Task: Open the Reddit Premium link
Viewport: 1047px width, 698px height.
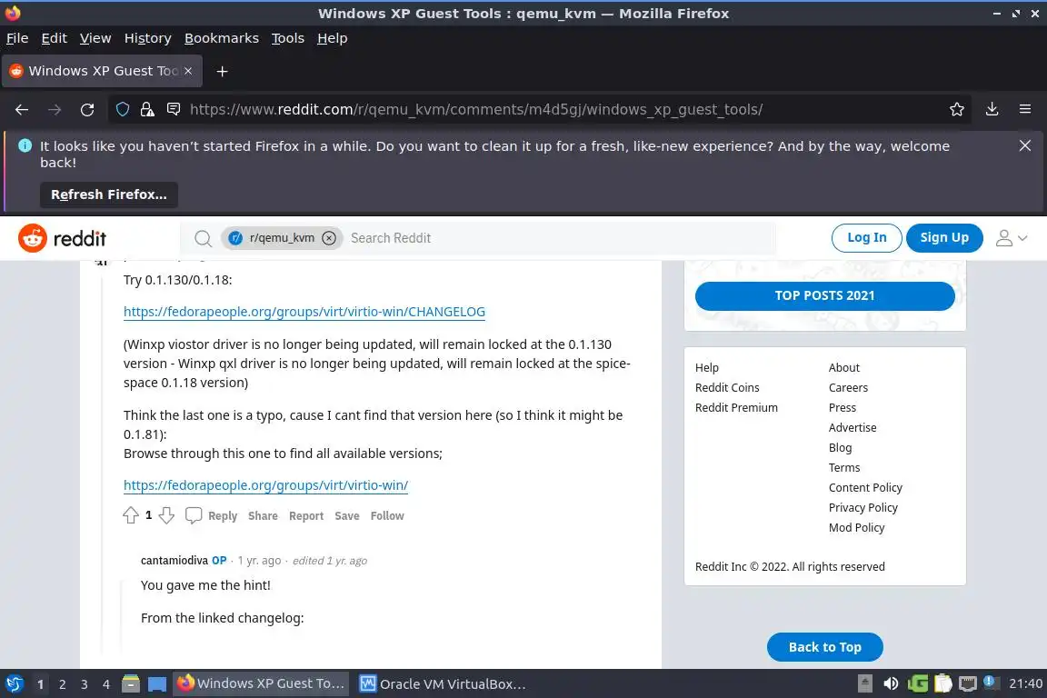Action: point(736,407)
